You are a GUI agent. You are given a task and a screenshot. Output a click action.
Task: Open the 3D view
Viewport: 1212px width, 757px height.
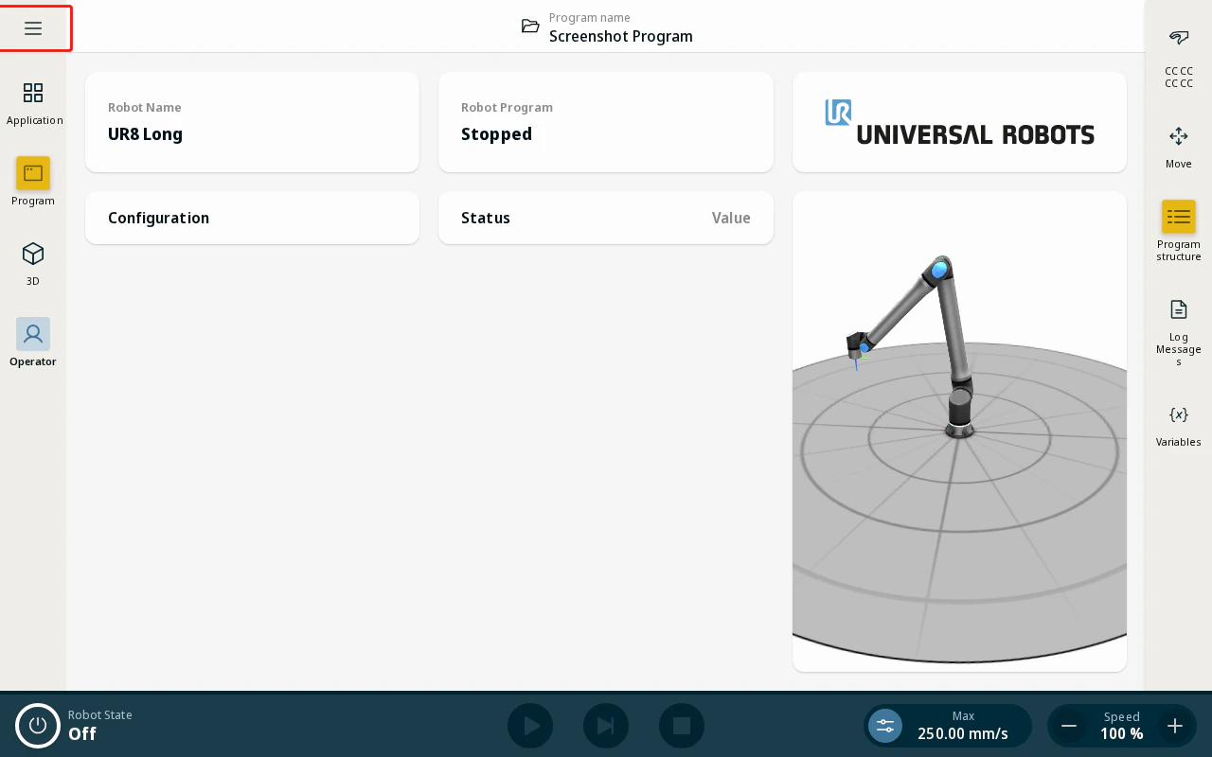pos(33,263)
